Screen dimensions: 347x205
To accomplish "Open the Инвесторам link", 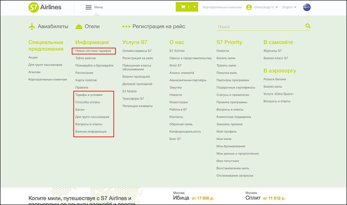I will point(178,102).
